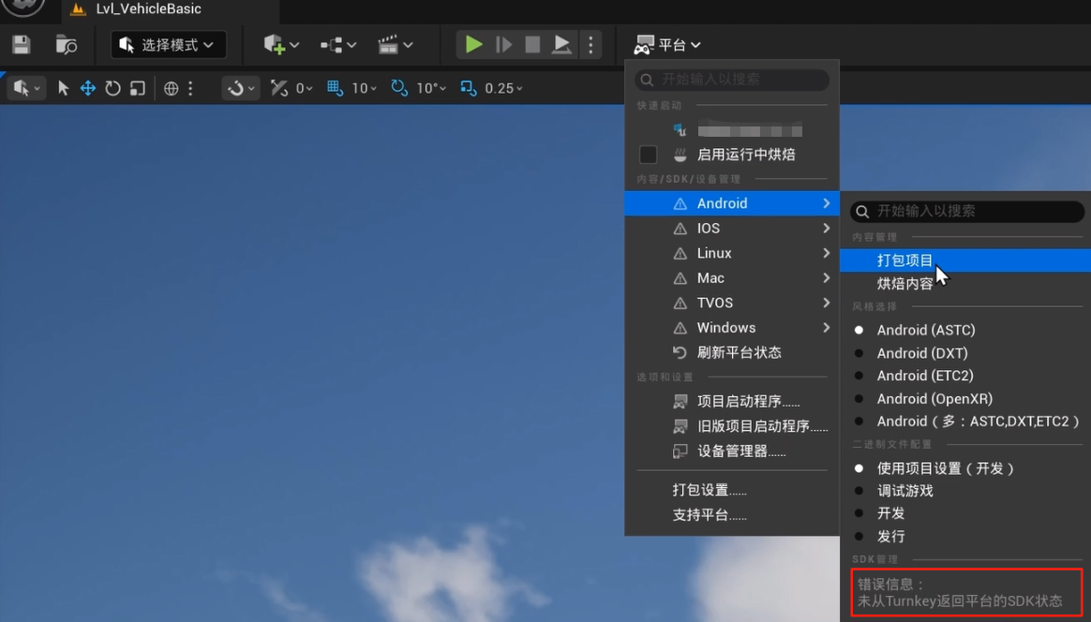
Task: Click 打包项目 package project
Action: [x=965, y=260]
